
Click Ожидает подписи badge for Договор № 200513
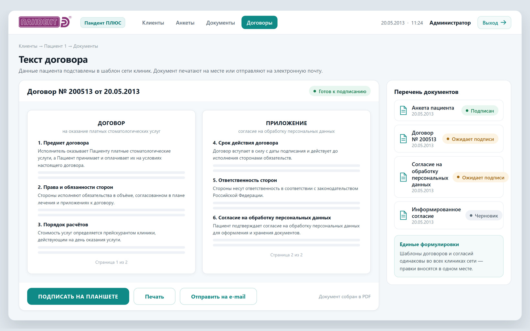471,139
